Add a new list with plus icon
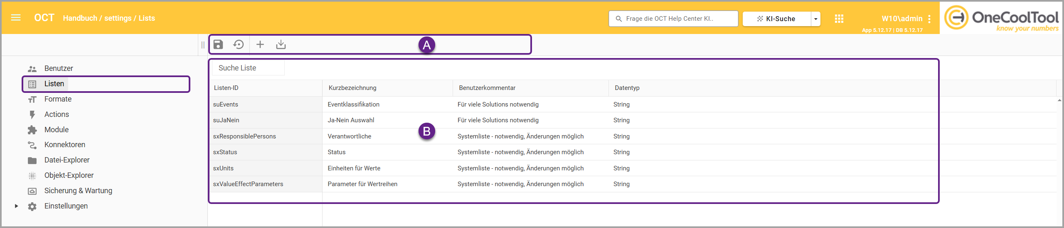 coord(260,44)
